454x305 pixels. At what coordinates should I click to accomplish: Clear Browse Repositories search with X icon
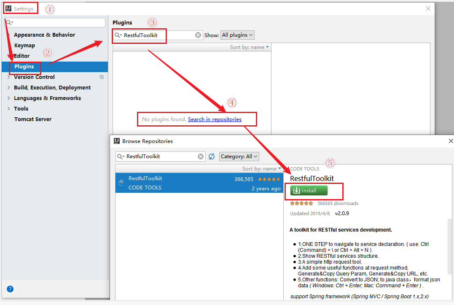coord(201,157)
